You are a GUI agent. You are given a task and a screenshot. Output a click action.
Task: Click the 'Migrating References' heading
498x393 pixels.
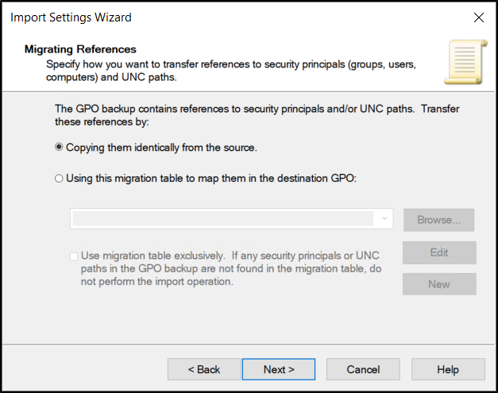click(x=81, y=49)
